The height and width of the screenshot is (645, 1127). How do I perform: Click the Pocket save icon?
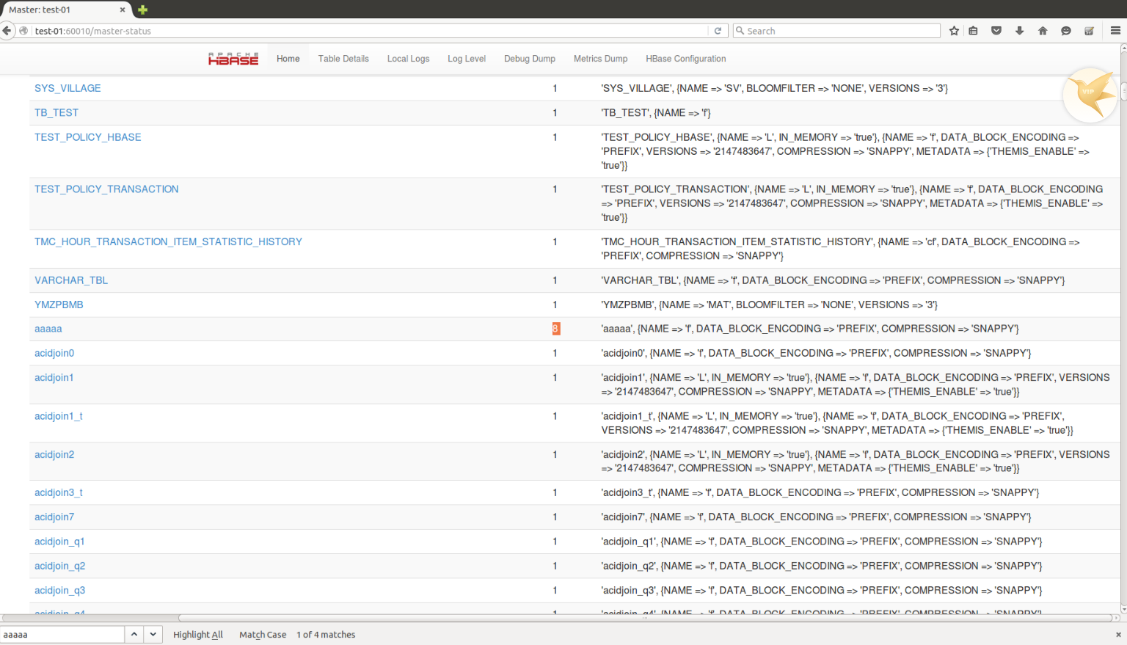coord(996,31)
